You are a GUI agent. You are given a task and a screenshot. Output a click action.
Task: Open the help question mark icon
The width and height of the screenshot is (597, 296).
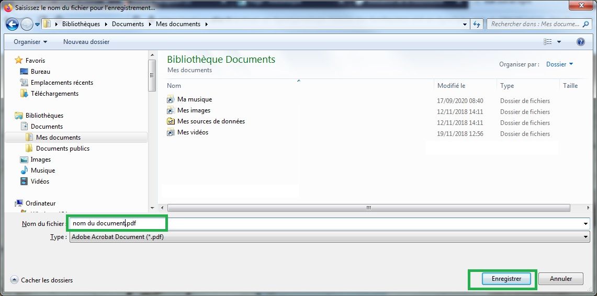[x=580, y=42]
